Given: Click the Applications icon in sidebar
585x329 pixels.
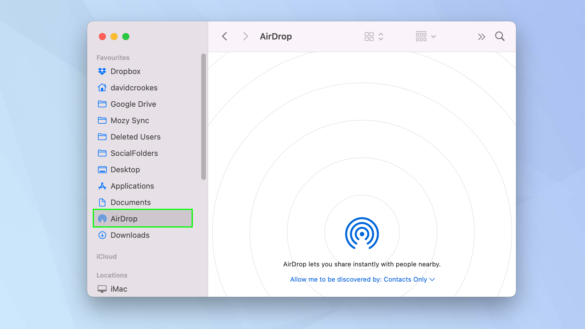Looking at the screenshot, I should [x=102, y=186].
